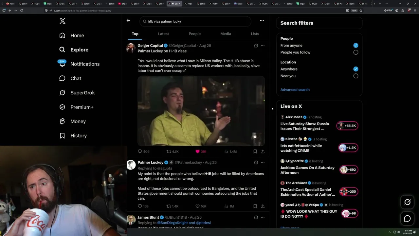Viewport: 419px width, 236px height.
Task: View analytics of the Palmer Luckey post
Action: [226, 206]
